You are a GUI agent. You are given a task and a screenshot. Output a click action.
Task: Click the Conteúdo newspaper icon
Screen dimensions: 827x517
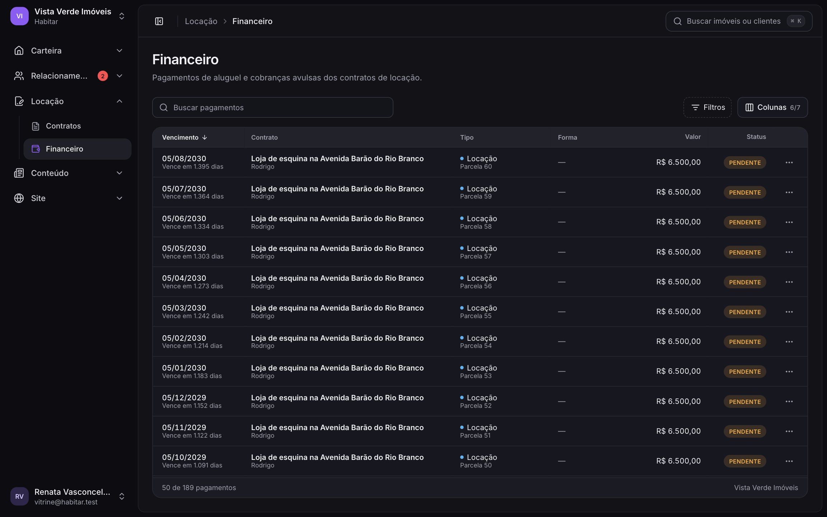[19, 173]
